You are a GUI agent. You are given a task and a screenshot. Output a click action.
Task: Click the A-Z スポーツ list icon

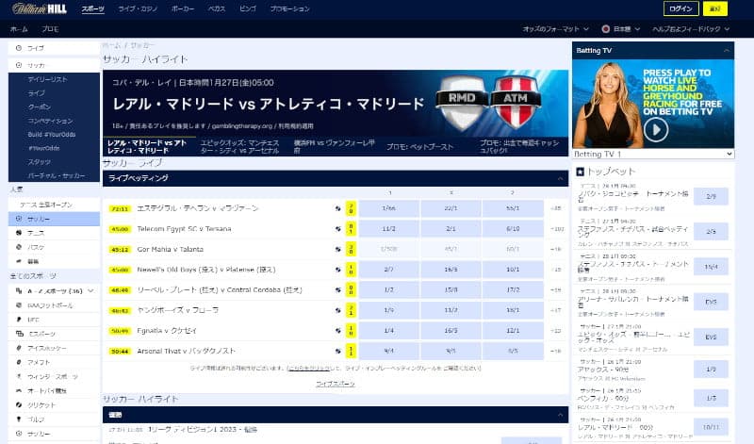[19, 290]
